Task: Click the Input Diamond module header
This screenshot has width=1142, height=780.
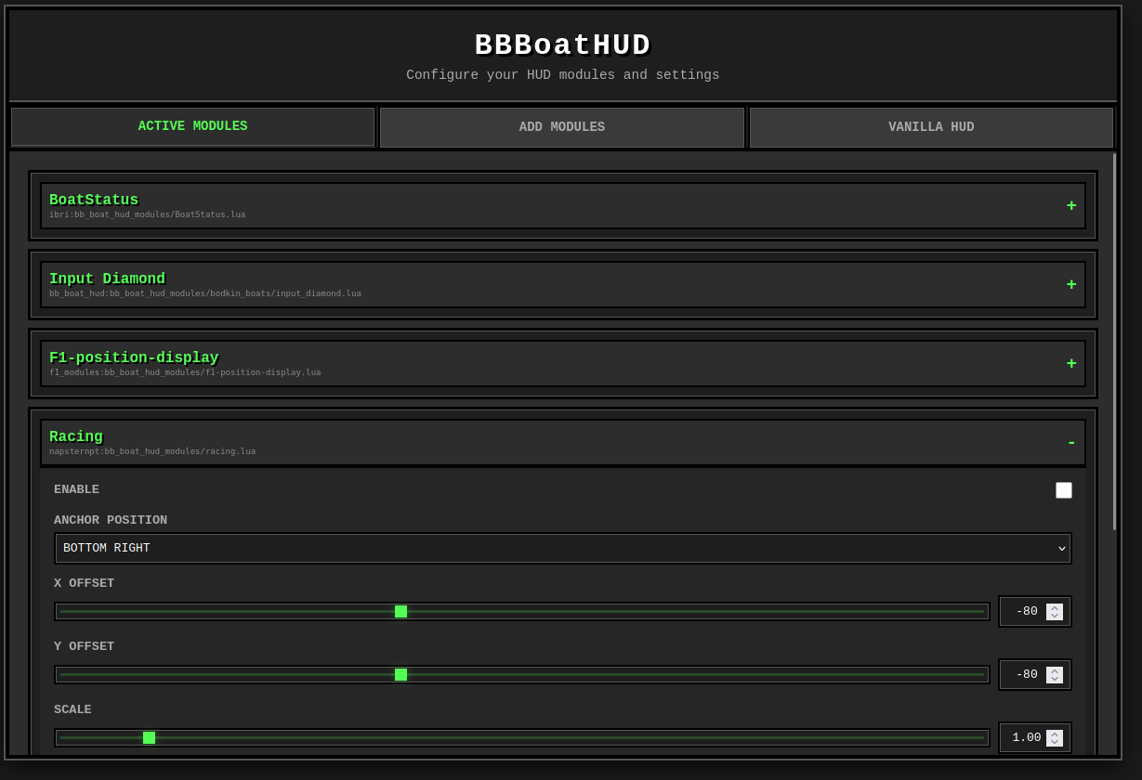Action: click(563, 285)
